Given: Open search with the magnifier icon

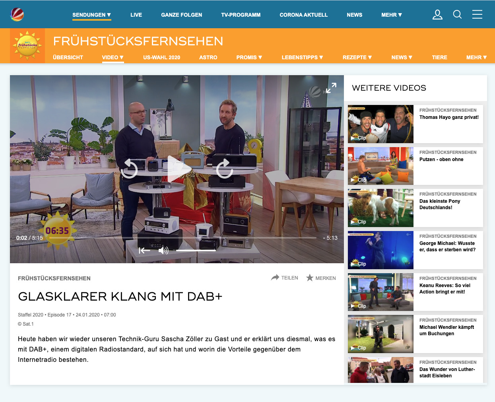Looking at the screenshot, I should pos(457,15).
